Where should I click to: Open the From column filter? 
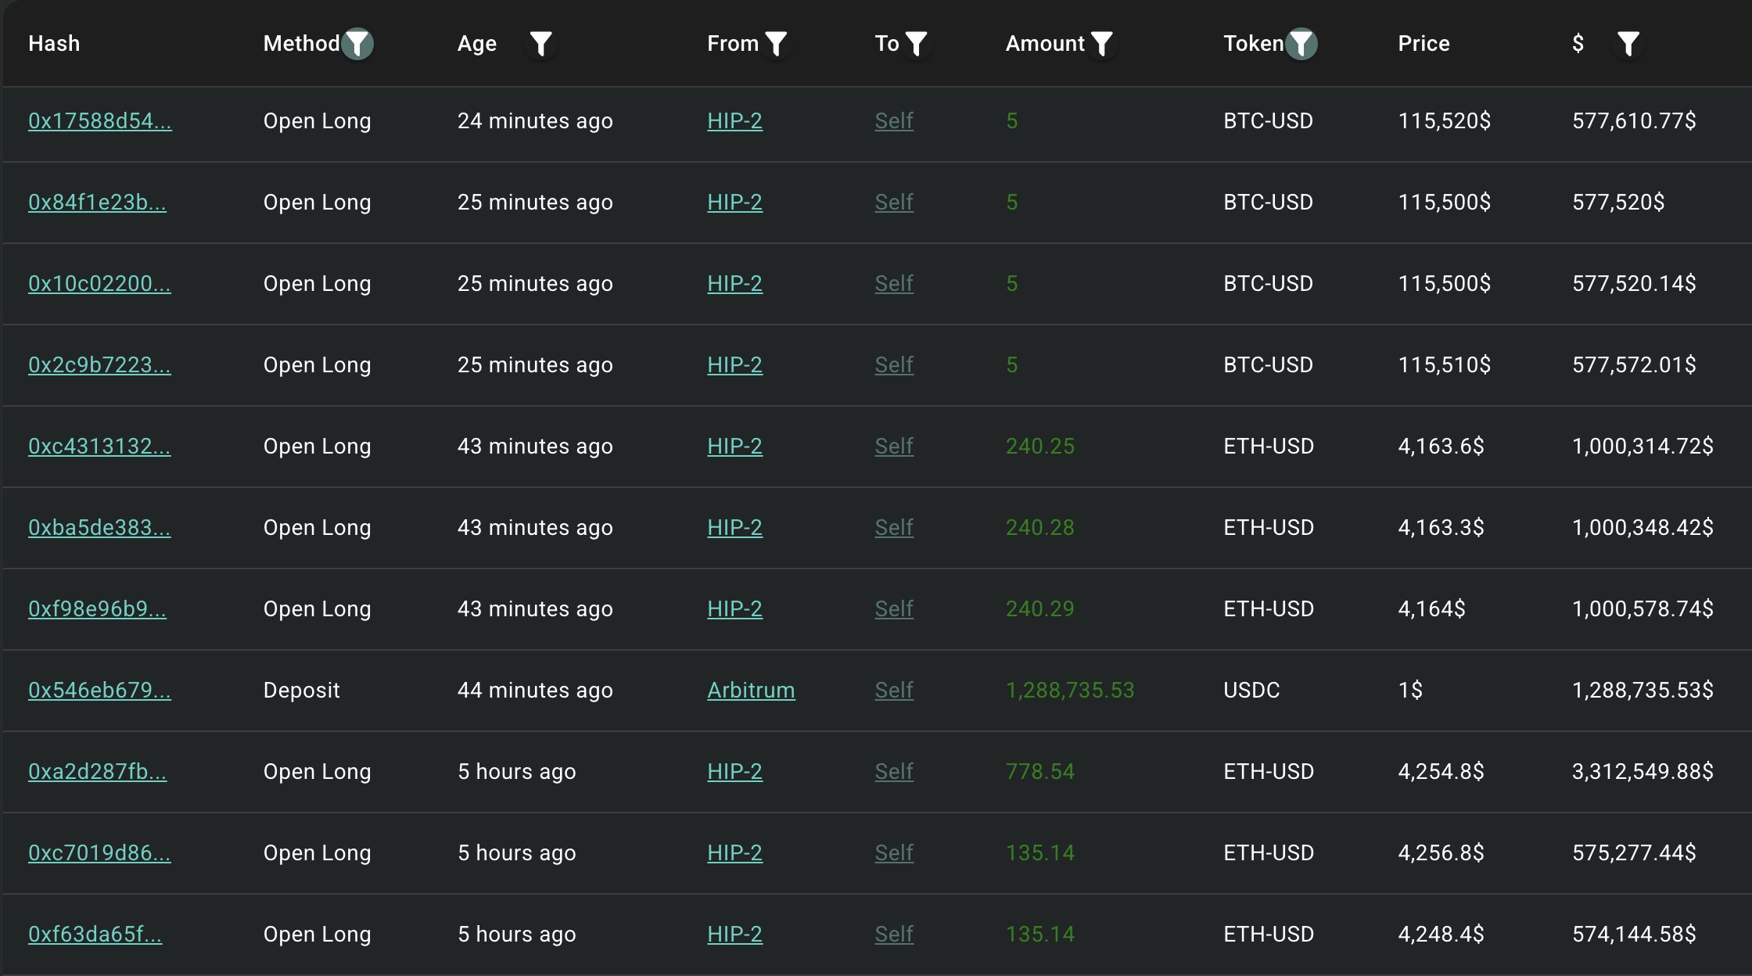(x=776, y=44)
